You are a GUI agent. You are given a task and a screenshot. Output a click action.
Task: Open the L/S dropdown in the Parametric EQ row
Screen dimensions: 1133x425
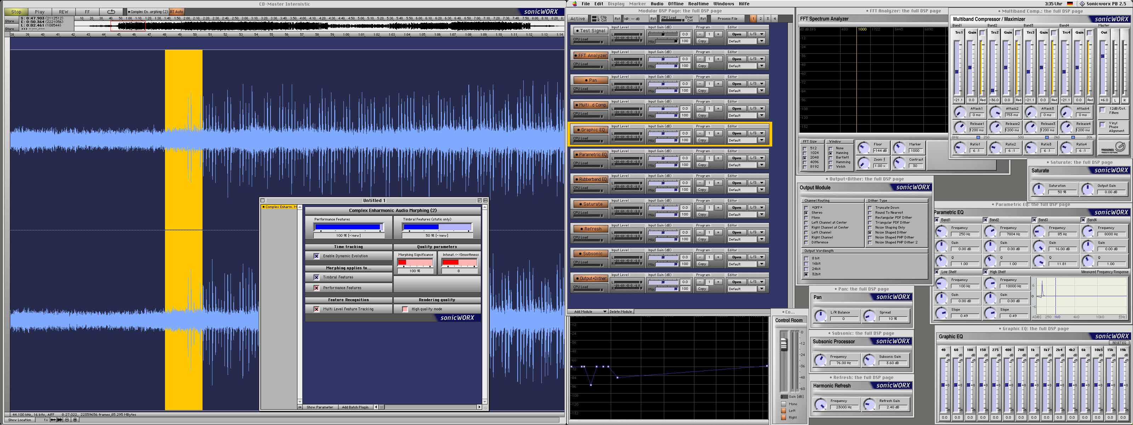tap(757, 158)
